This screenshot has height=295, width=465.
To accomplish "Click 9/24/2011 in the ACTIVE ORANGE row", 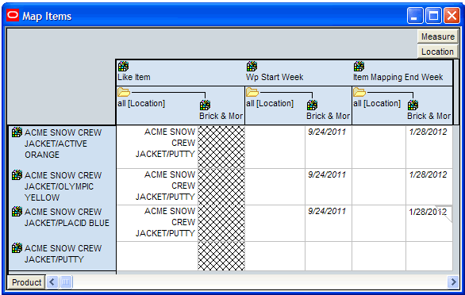I will (x=327, y=132).
